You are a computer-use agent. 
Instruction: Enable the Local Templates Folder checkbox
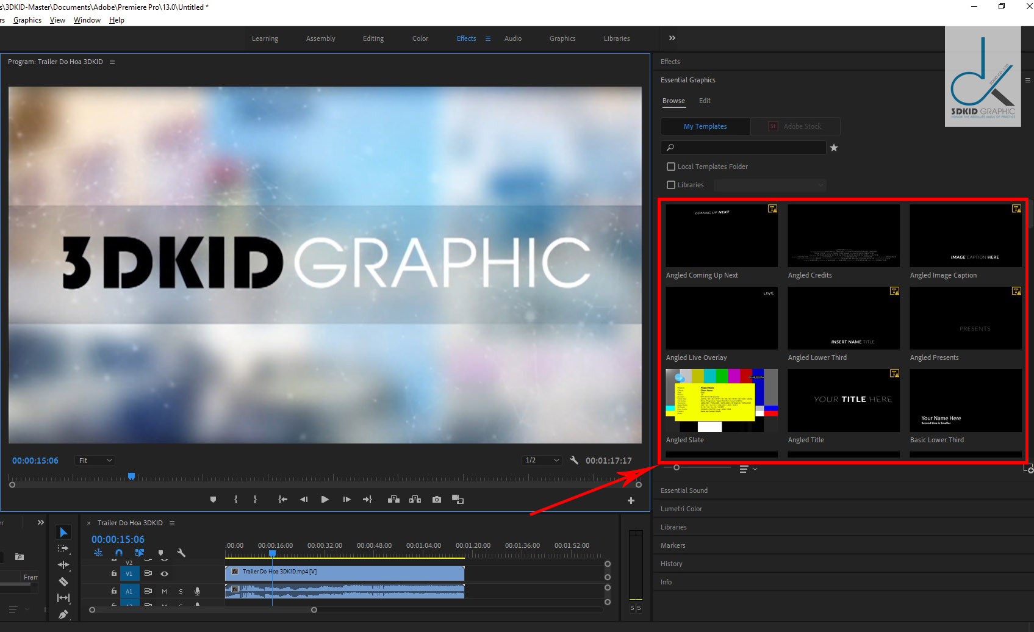671,167
